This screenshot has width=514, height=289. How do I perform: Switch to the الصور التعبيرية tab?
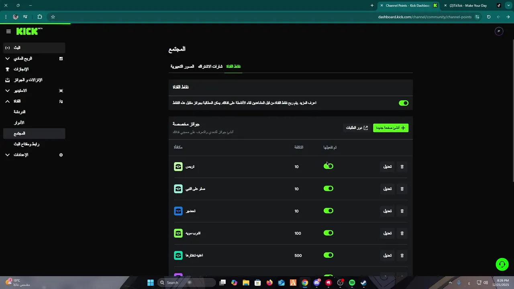click(182, 67)
